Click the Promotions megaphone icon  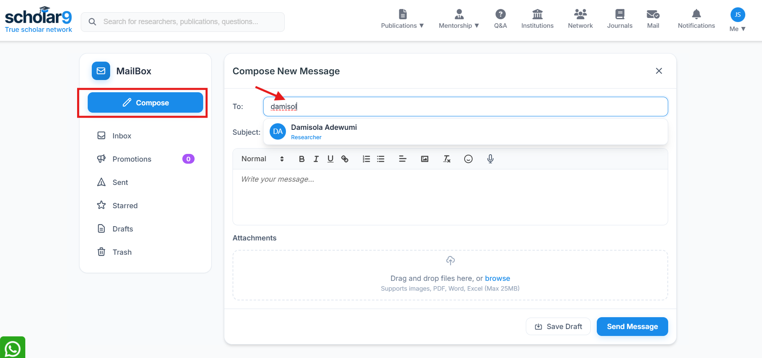[101, 159]
